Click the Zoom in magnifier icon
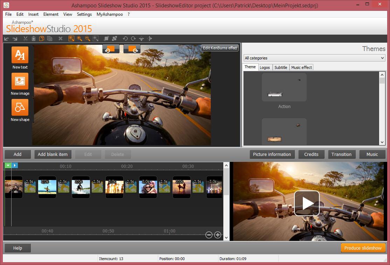The height and width of the screenshot is (265, 390). coord(79,38)
